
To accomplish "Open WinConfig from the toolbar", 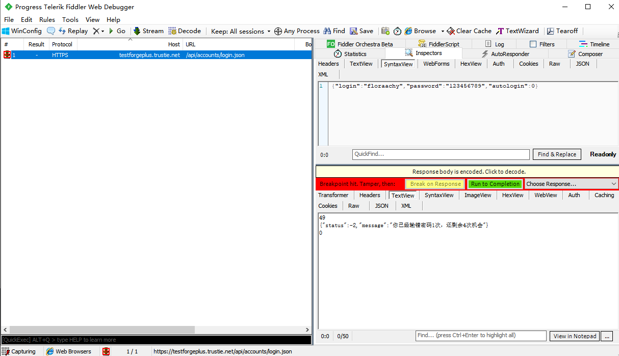I will 22,31.
